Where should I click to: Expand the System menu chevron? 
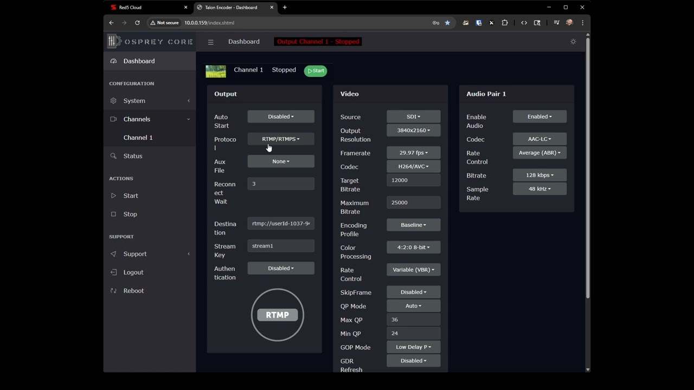click(x=189, y=101)
